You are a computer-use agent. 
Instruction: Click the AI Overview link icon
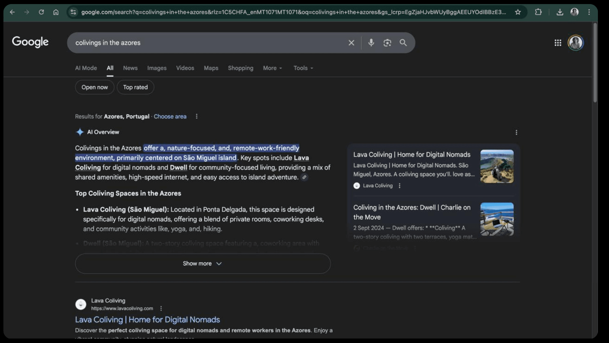click(x=304, y=177)
